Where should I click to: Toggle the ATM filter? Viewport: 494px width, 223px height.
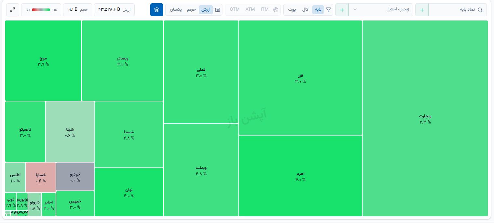pos(250,9)
